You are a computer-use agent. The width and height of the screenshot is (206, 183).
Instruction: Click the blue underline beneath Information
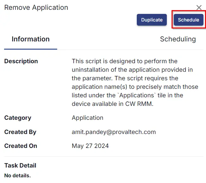(x=31, y=49)
